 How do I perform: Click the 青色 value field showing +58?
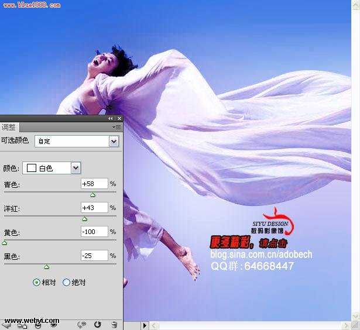tap(94, 184)
